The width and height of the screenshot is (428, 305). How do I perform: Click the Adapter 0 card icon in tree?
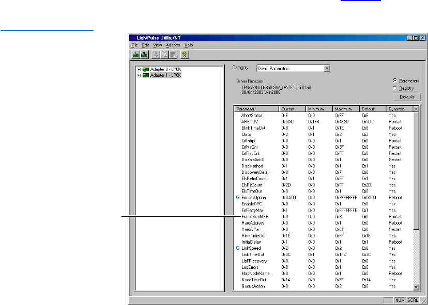click(146, 70)
